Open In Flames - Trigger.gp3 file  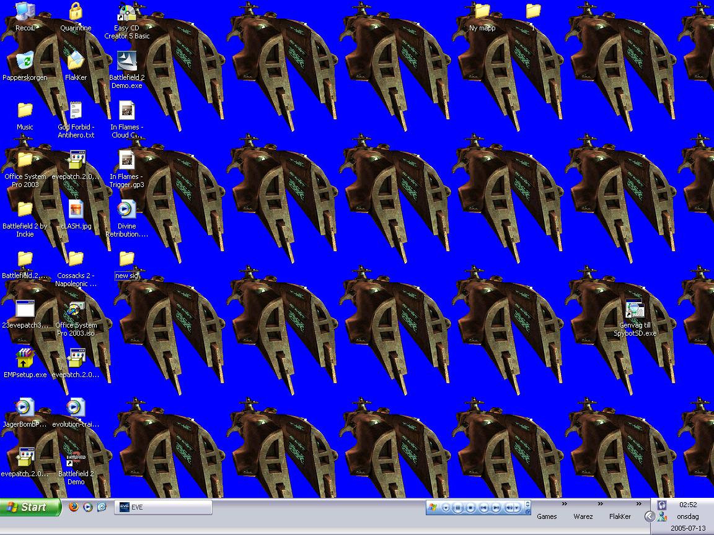126,160
